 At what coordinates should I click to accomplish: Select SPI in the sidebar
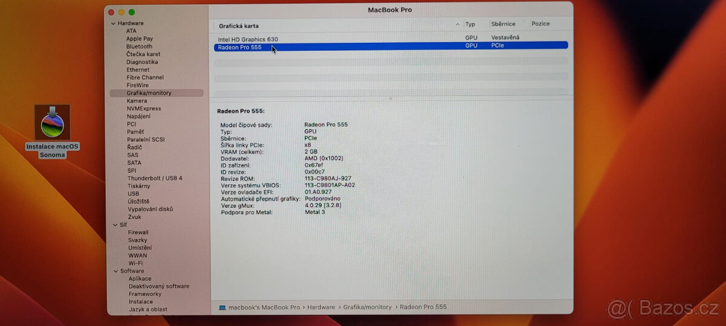pos(132,170)
